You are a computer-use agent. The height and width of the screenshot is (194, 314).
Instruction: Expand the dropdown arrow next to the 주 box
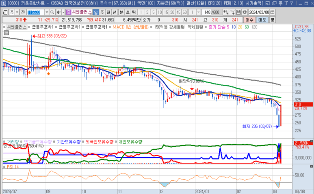17,12
